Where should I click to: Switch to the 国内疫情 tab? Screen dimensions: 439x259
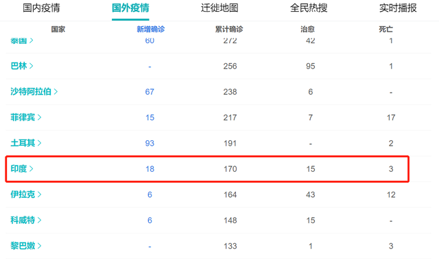click(x=41, y=8)
